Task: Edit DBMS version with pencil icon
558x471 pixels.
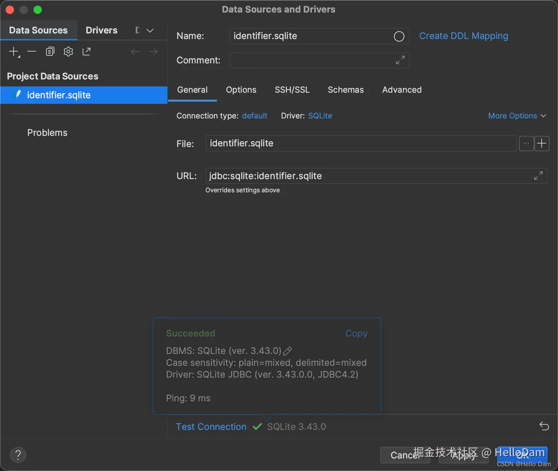Action: [287, 351]
